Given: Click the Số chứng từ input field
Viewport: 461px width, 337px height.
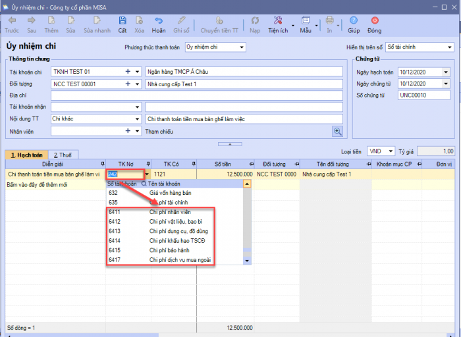Looking at the screenshot, I should [x=423, y=95].
